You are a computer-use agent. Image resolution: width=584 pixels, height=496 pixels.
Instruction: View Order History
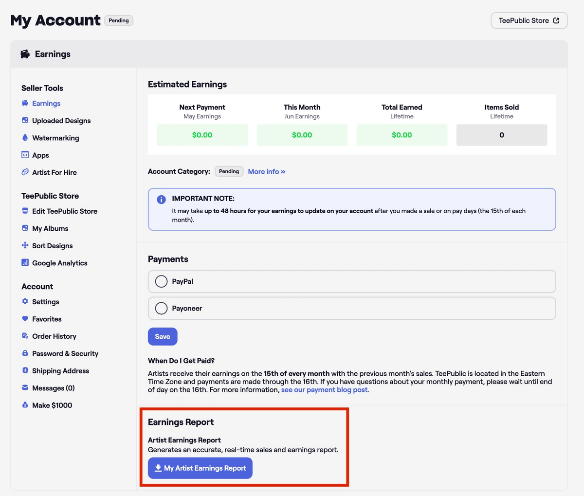click(x=54, y=336)
